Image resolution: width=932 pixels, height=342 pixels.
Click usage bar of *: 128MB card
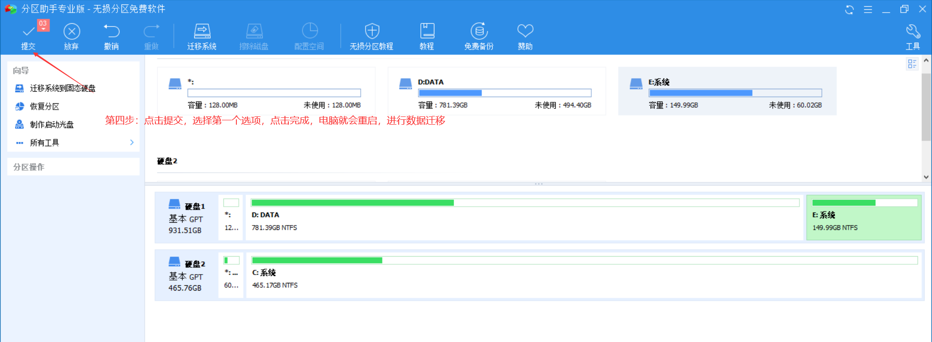274,93
